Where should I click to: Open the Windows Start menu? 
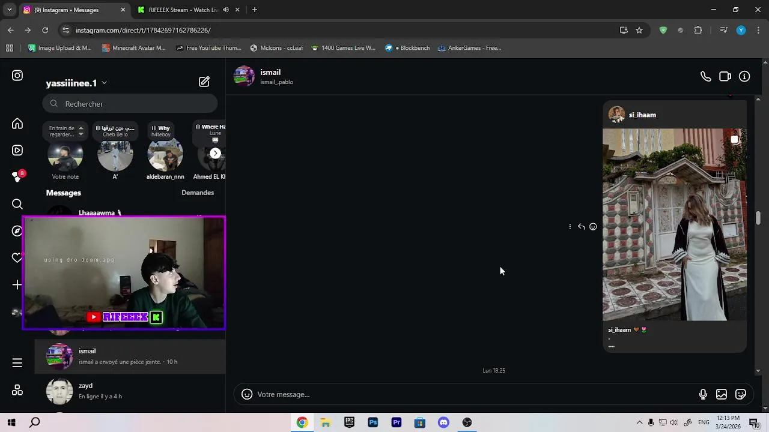pyautogui.click(x=11, y=422)
